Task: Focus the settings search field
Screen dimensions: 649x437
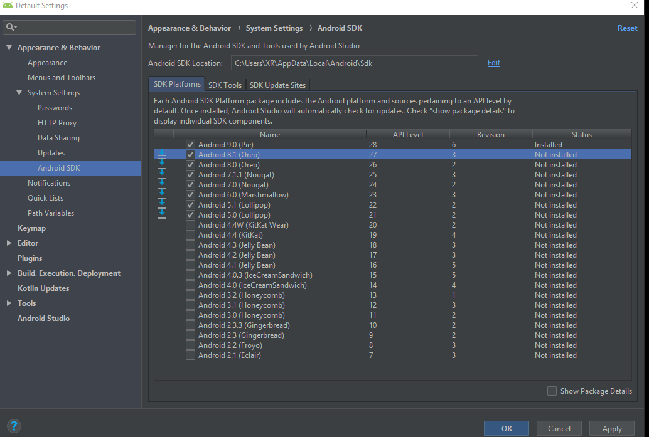Action: point(70,28)
